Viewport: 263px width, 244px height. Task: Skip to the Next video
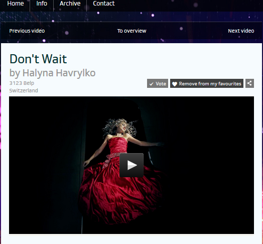241,31
